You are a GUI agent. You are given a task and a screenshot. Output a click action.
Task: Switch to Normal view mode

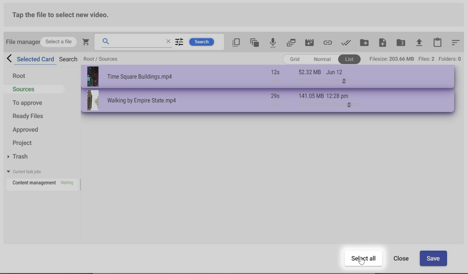pos(322,59)
